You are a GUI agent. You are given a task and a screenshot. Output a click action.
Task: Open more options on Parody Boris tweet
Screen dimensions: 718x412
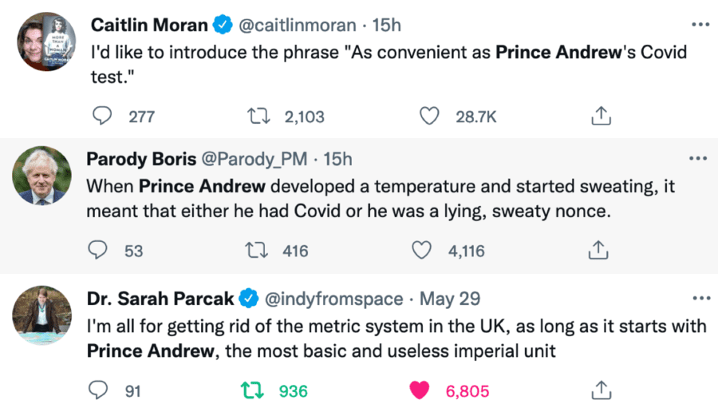(x=700, y=159)
